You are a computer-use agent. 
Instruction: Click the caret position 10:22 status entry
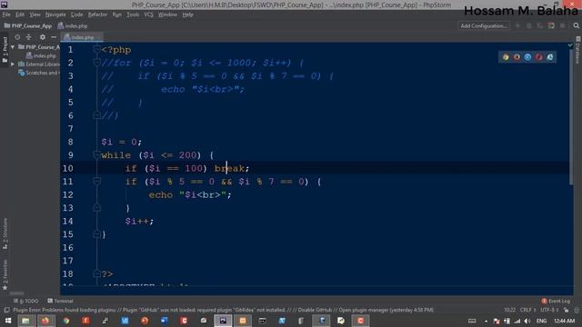pos(509,310)
